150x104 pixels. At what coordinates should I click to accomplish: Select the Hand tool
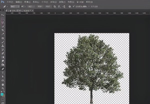point(3,85)
